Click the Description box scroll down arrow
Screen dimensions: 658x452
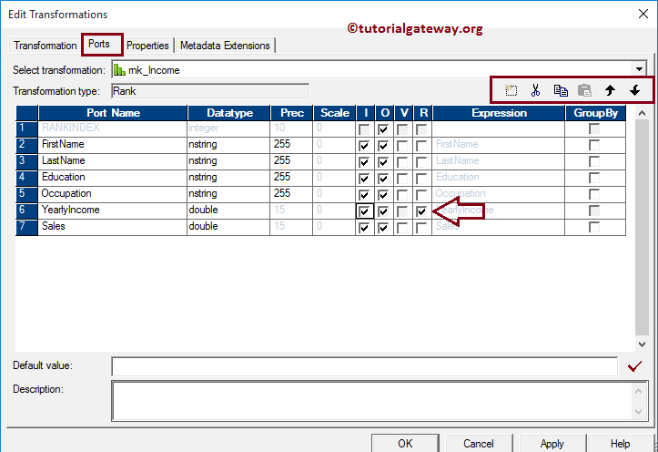[638, 411]
